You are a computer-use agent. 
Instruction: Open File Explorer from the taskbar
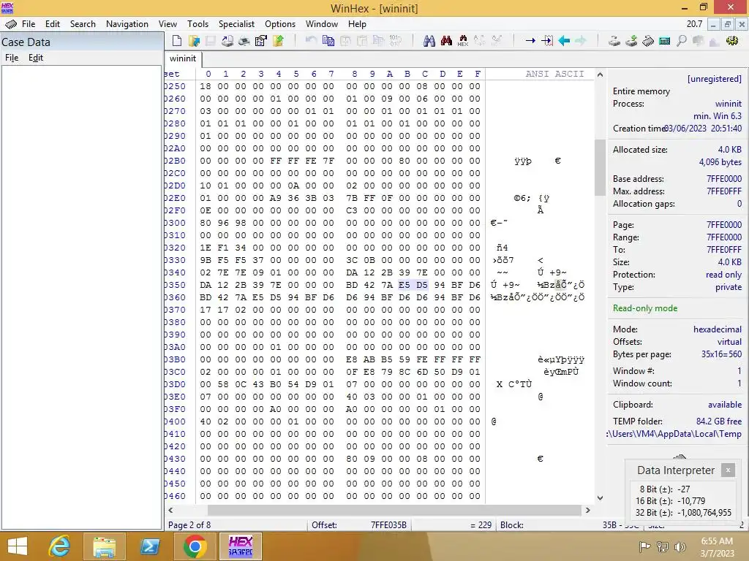pos(104,546)
